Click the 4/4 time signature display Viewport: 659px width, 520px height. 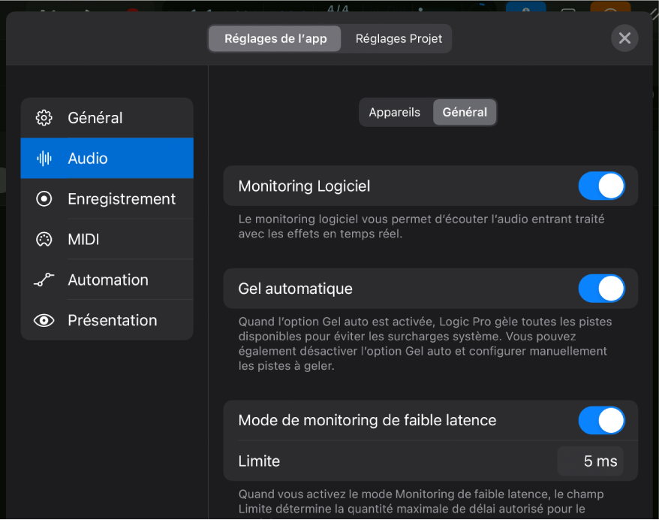(x=339, y=9)
